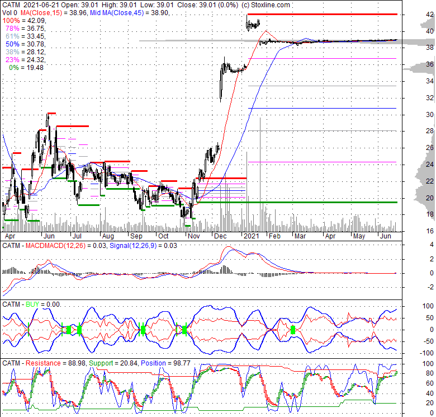This screenshot has width=436, height=417.
Task: Click the Mar month label on time axis
Action: [300, 236]
